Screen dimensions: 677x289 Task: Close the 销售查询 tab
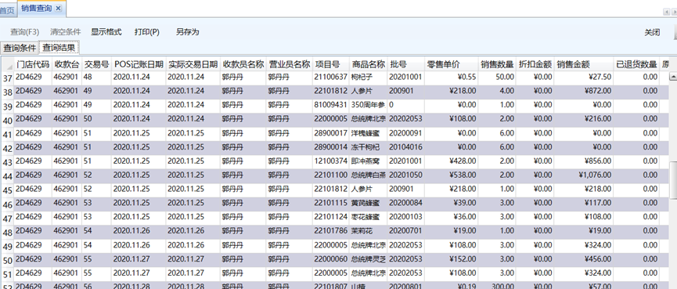[x=58, y=8]
